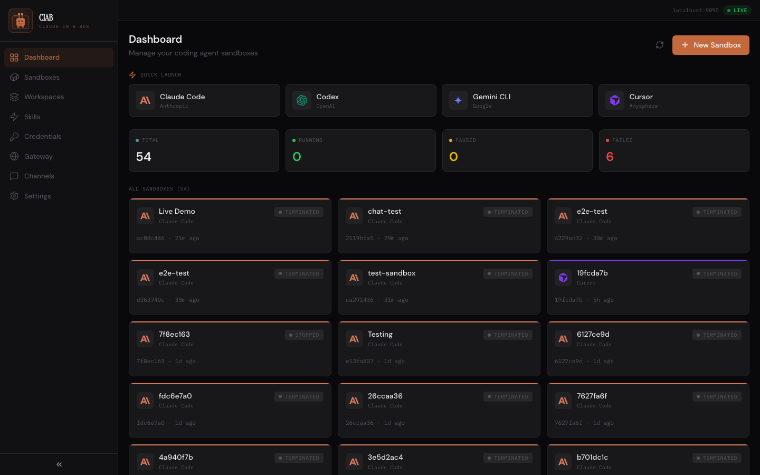This screenshot has width=760, height=475.
Task: Open the Live Demo sandbox card
Action: click(230, 226)
